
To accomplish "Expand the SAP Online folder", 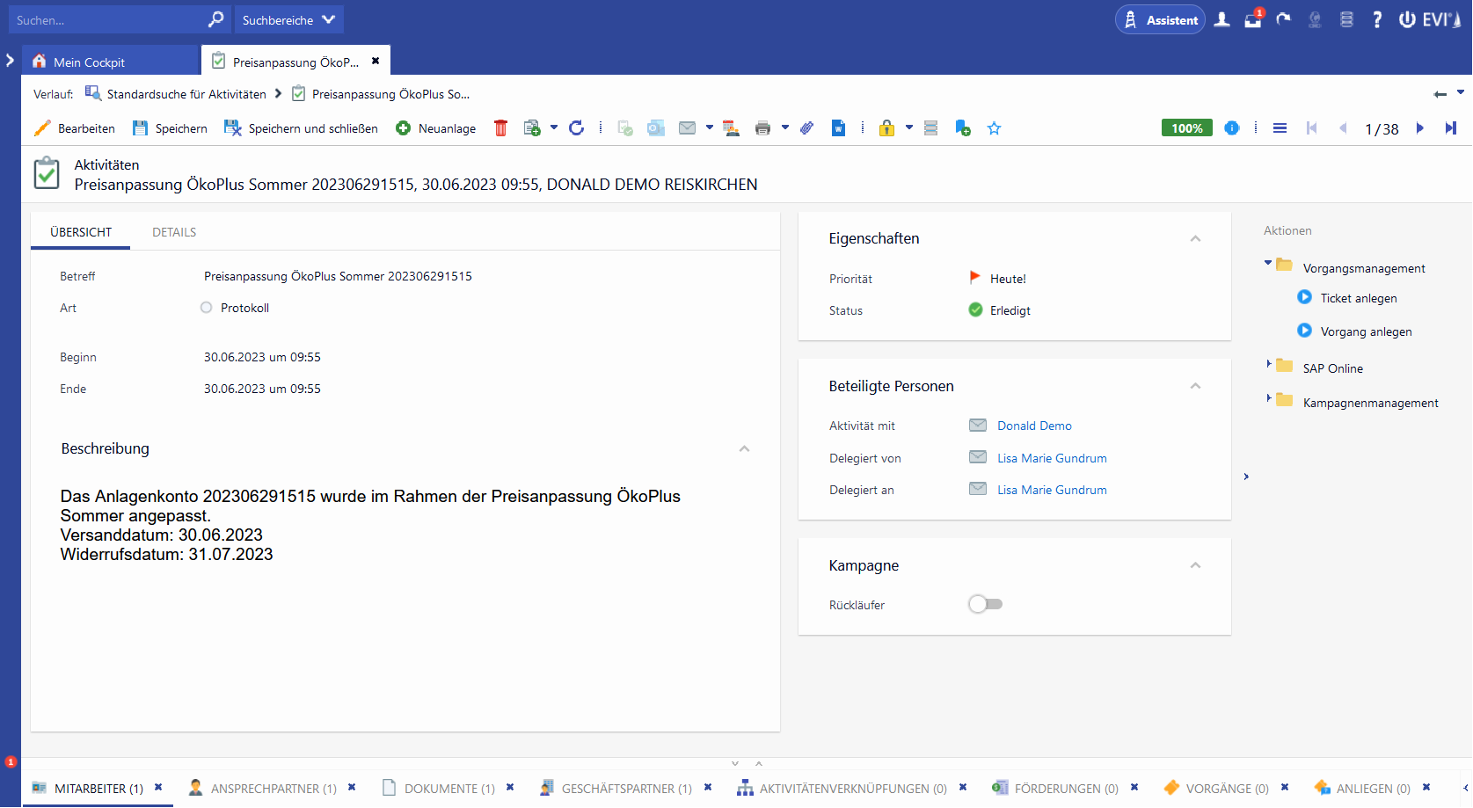I will (x=1269, y=364).
